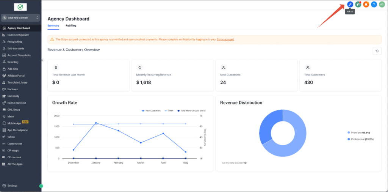Image resolution: width=388 pixels, height=192 pixels.
Task: Open the AS user avatar menu
Action: (x=382, y=4)
